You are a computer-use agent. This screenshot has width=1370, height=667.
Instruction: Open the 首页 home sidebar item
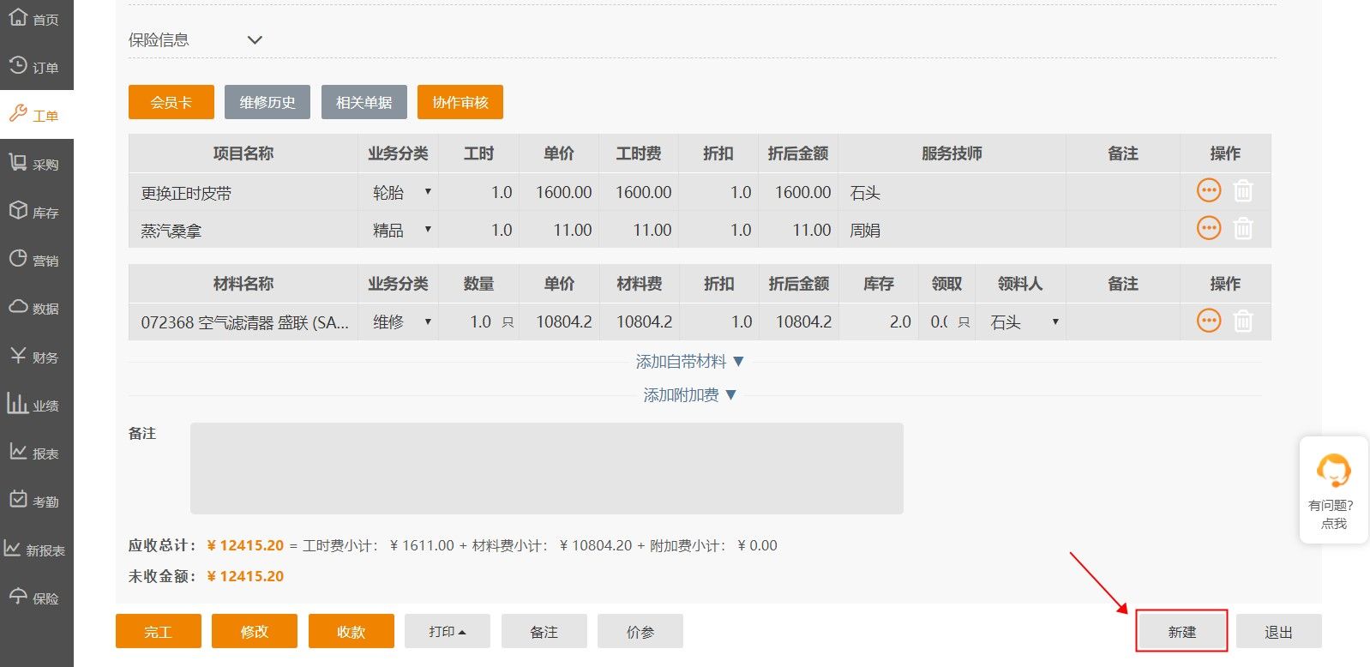(36, 18)
